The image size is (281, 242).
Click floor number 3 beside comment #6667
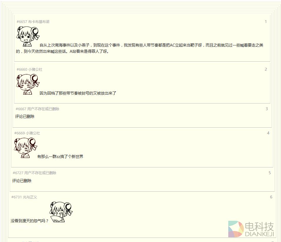267,109
